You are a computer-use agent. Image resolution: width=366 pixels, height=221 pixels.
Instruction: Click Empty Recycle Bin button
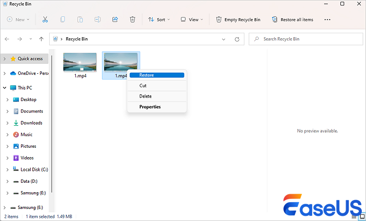(x=238, y=19)
